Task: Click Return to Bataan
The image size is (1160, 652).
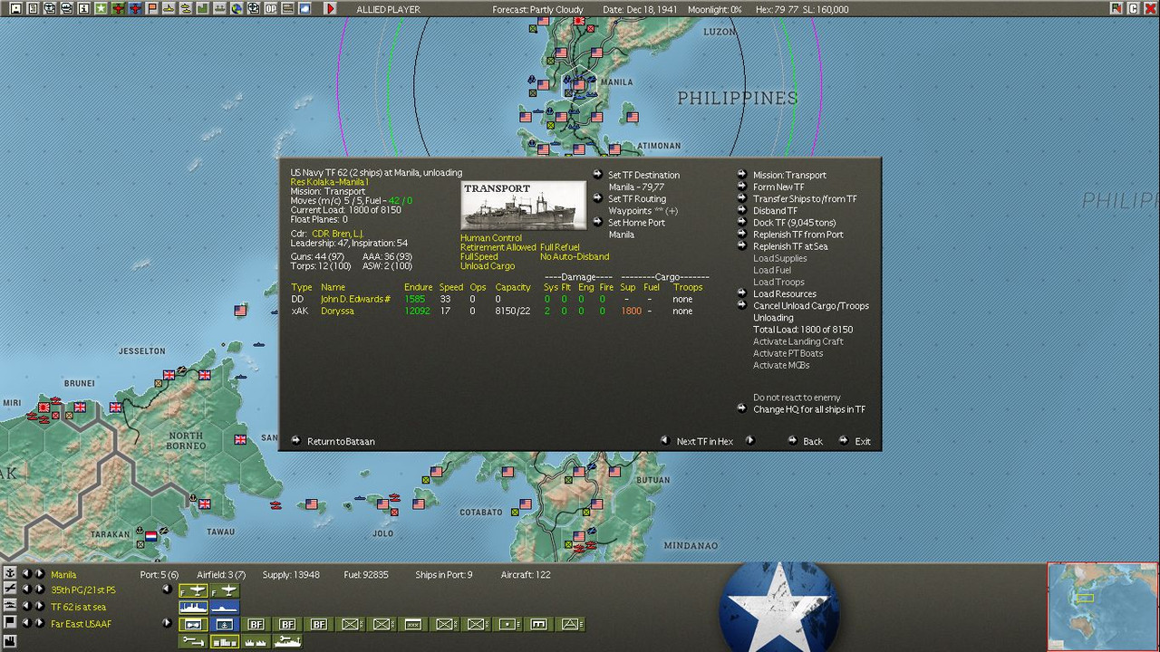Action: click(341, 442)
